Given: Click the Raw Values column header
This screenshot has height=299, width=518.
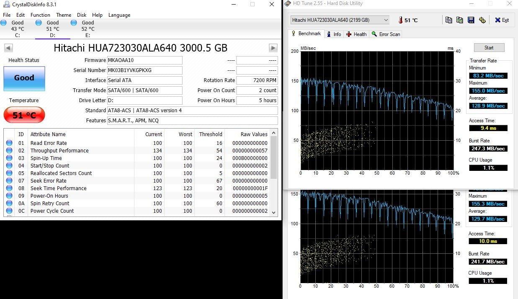Looking at the screenshot, I should tap(248, 134).
